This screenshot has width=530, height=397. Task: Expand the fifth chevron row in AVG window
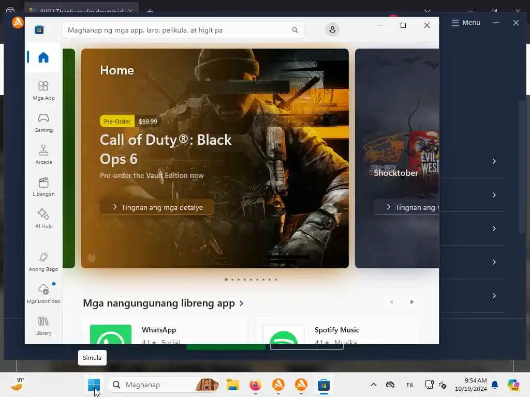click(494, 296)
